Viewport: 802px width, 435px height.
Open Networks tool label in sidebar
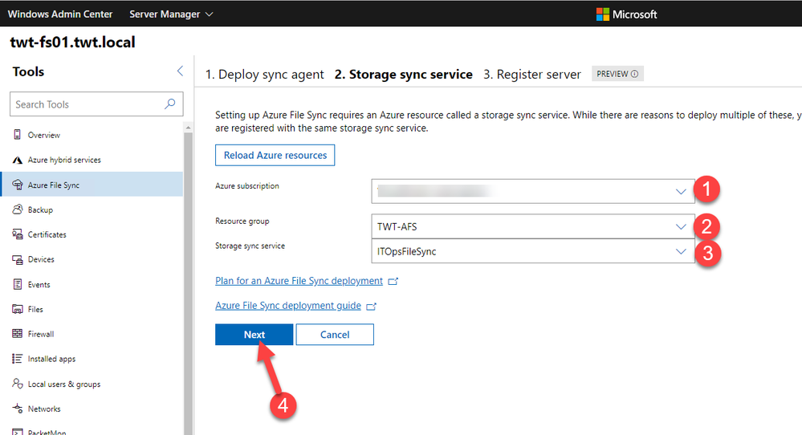coord(44,409)
